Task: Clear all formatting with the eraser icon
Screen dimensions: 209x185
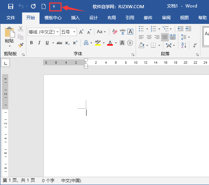Action: [115, 32]
